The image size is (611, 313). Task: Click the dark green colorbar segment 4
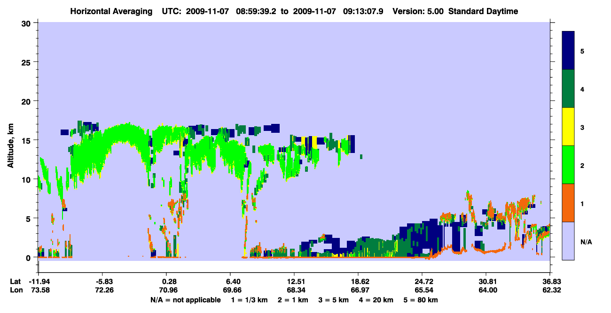point(568,89)
